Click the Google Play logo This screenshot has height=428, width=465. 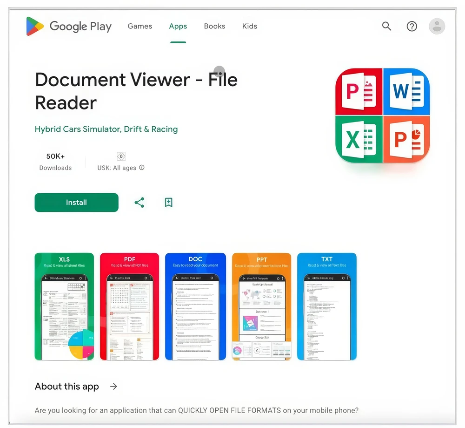pos(68,27)
